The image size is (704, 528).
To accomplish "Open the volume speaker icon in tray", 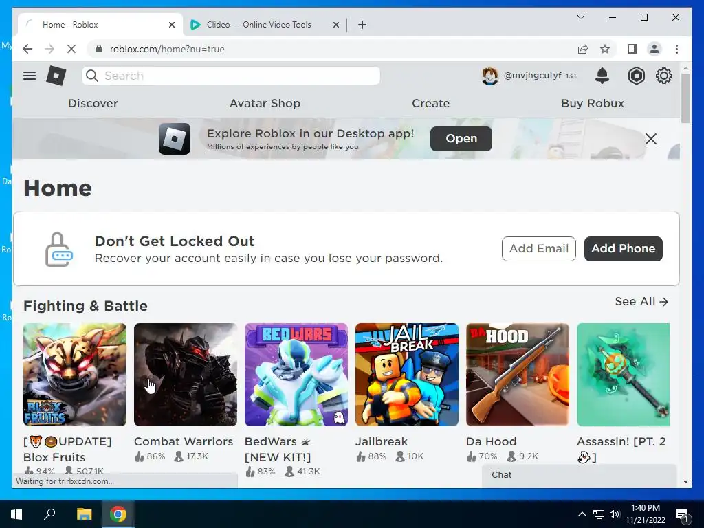I will click(x=615, y=514).
